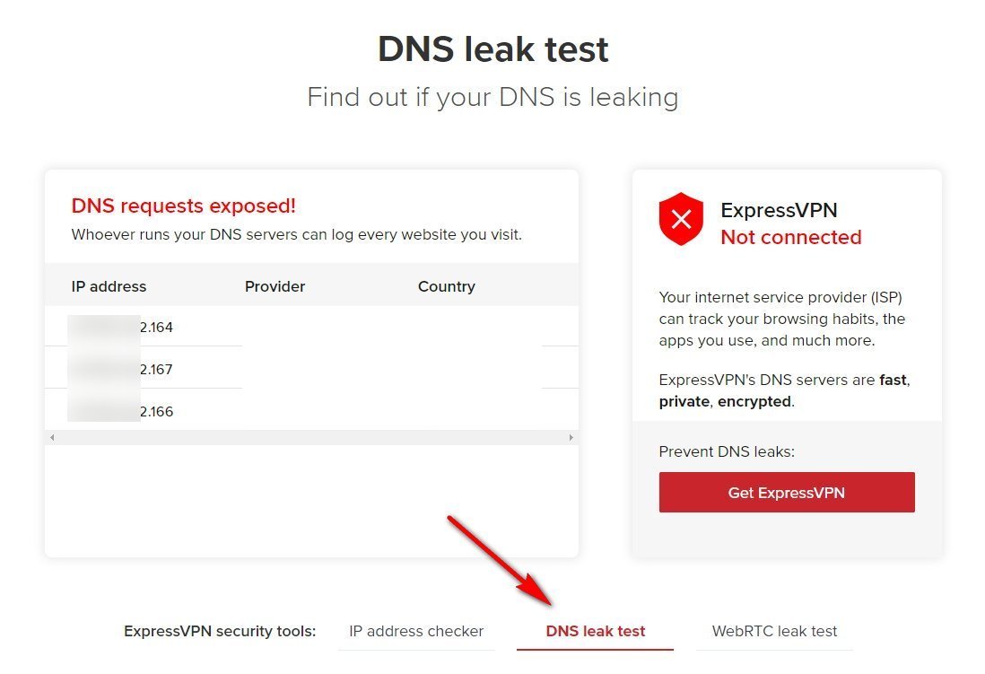Click the Prevent DNS leaks label
Image resolution: width=985 pixels, height=674 pixels.
(727, 452)
